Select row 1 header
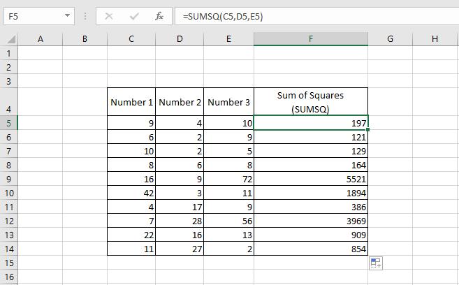The height and width of the screenshot is (285, 459). point(9,53)
